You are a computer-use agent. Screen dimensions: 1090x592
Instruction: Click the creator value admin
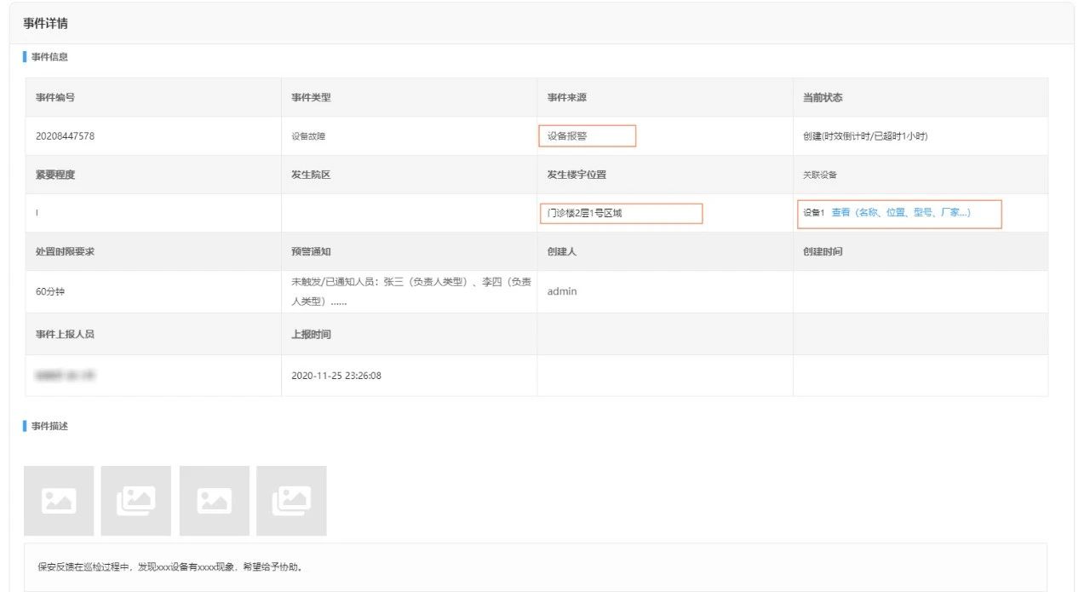[x=562, y=291]
